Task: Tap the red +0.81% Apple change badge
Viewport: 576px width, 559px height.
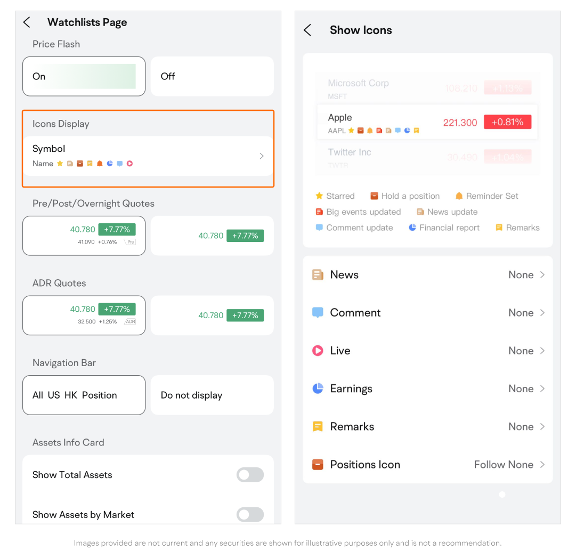Action: (507, 122)
